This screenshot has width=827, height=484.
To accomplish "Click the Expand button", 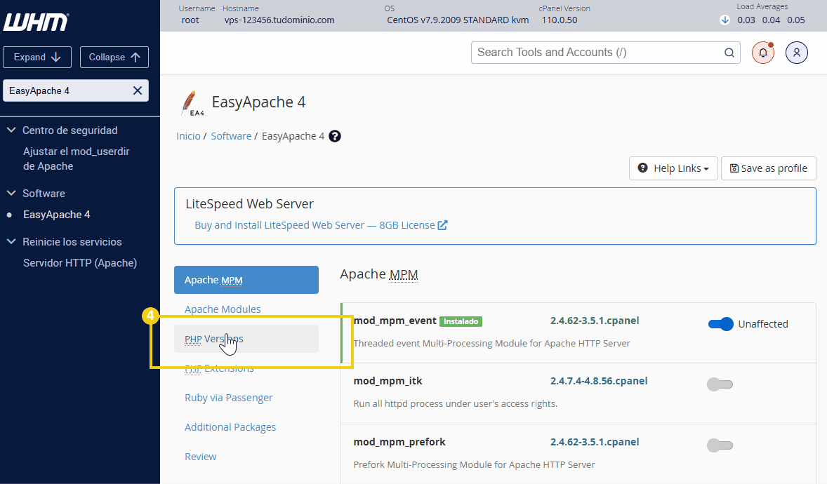I will 37,57.
